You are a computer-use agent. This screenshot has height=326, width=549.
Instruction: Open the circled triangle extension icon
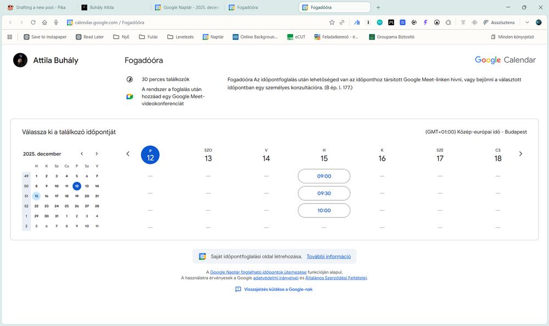[x=436, y=23]
